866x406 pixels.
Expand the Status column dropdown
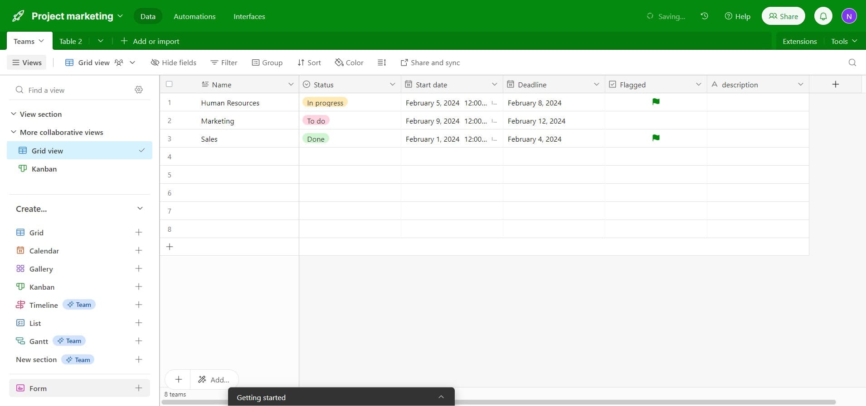tap(392, 85)
